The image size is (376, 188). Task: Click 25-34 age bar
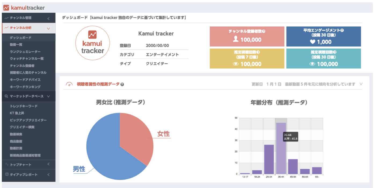pyautogui.click(x=269, y=159)
